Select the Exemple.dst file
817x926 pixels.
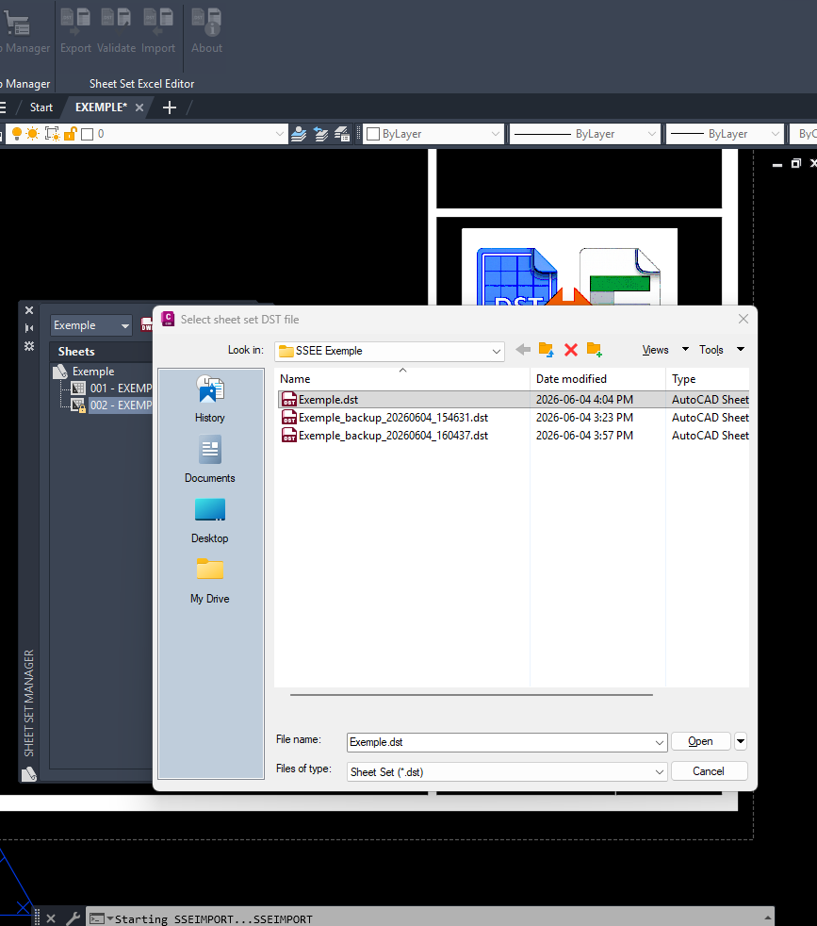pyautogui.click(x=513, y=400)
